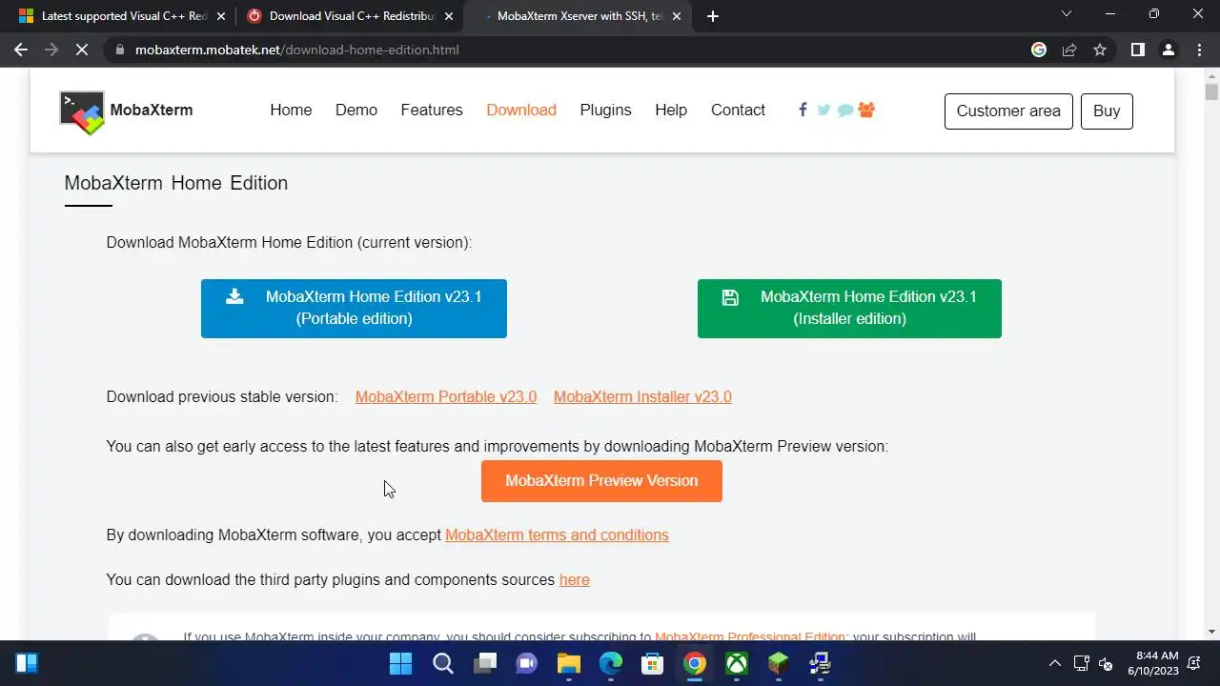Click the MobaXterm logo icon

pyautogui.click(x=82, y=112)
